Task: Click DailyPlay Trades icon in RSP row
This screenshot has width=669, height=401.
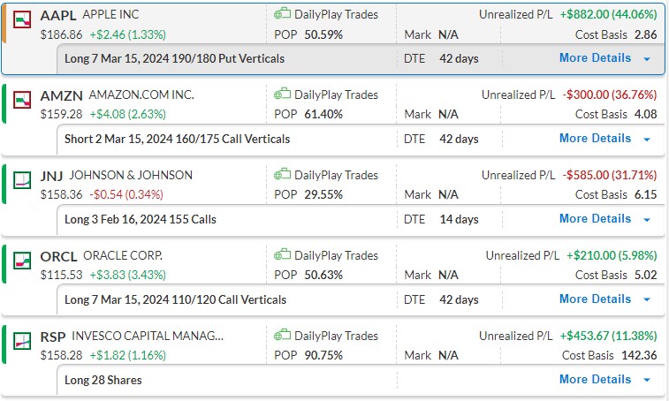Action: pyautogui.click(x=282, y=336)
